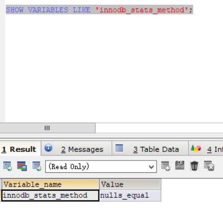223x208 pixels.
Task: Click the cancel changes grid icon
Action: [209, 166]
